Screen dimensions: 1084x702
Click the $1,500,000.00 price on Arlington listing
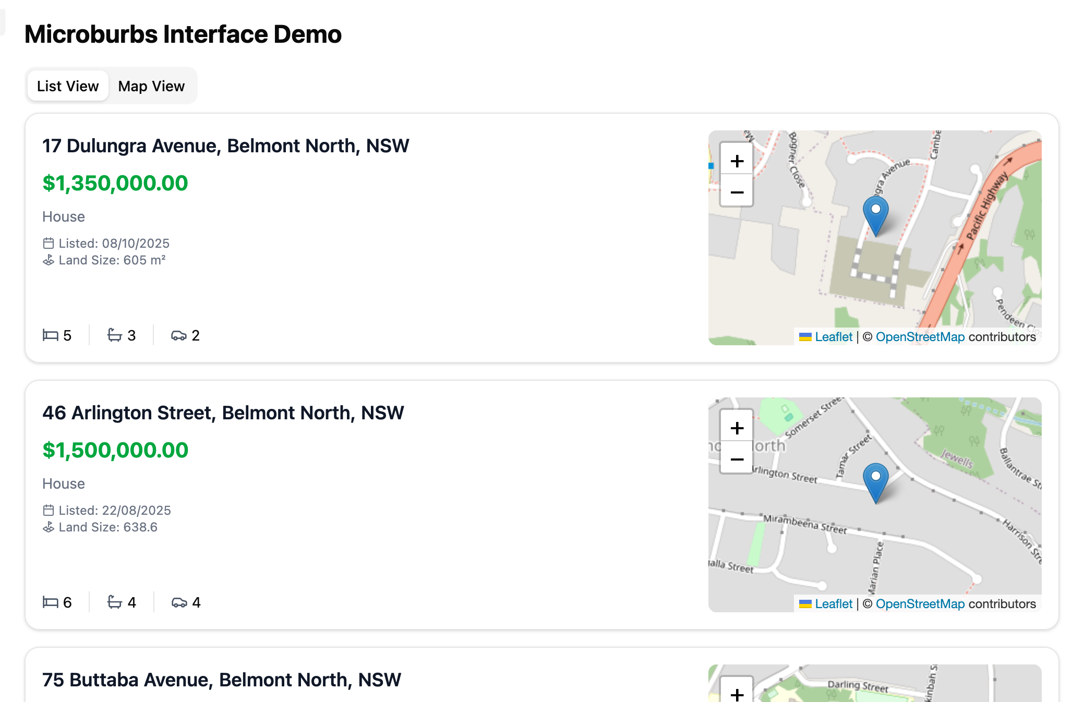point(115,450)
